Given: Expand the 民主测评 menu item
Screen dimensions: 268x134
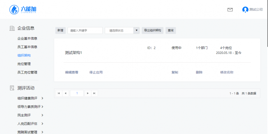Looking at the screenshot, I should pos(30,115).
